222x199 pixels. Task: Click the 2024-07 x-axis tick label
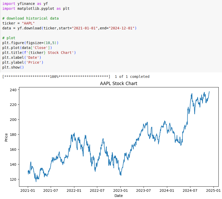pos(190,190)
